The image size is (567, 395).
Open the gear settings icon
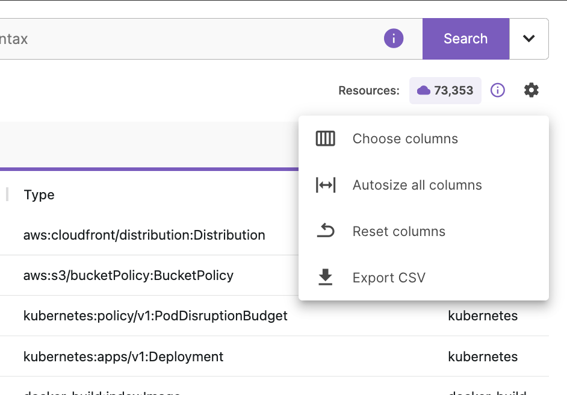click(x=531, y=90)
